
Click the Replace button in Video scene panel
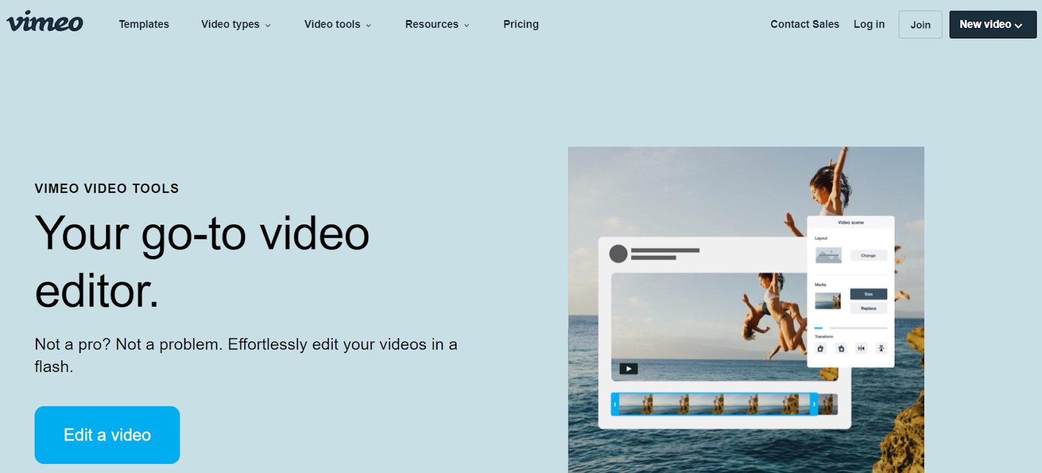pos(868,308)
